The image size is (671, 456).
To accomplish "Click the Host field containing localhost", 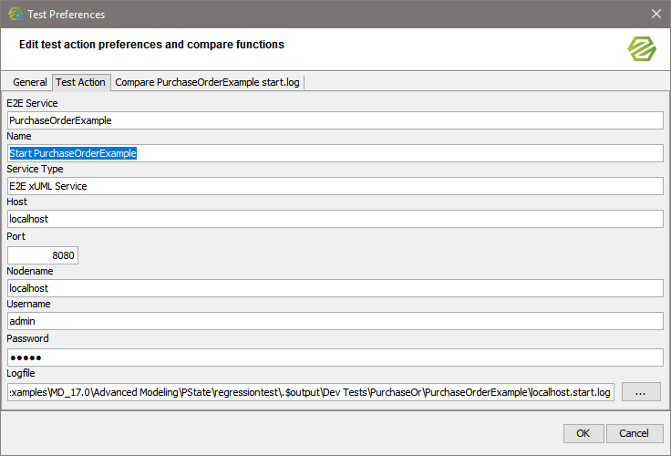I will pyautogui.click(x=335, y=219).
